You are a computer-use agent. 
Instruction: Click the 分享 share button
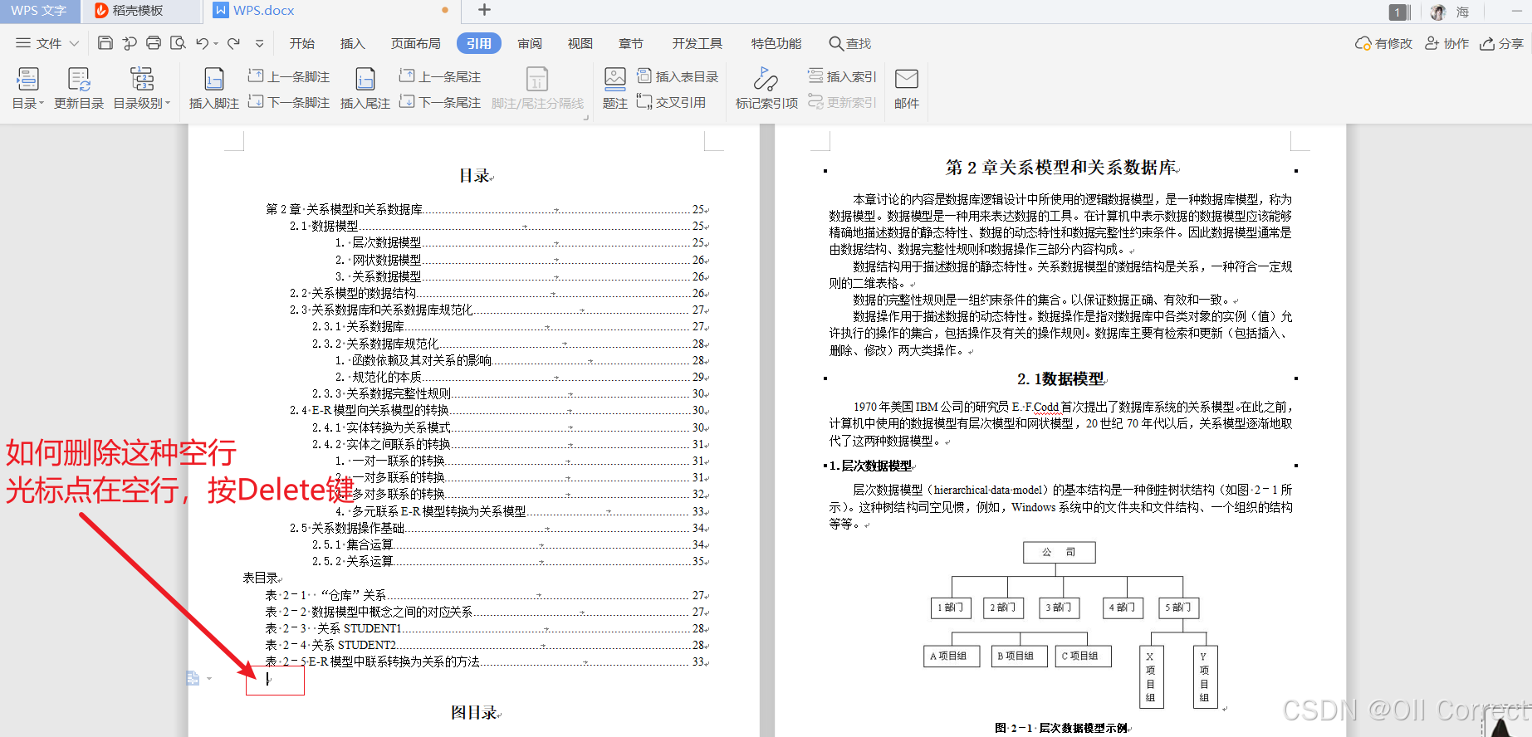click(1502, 43)
